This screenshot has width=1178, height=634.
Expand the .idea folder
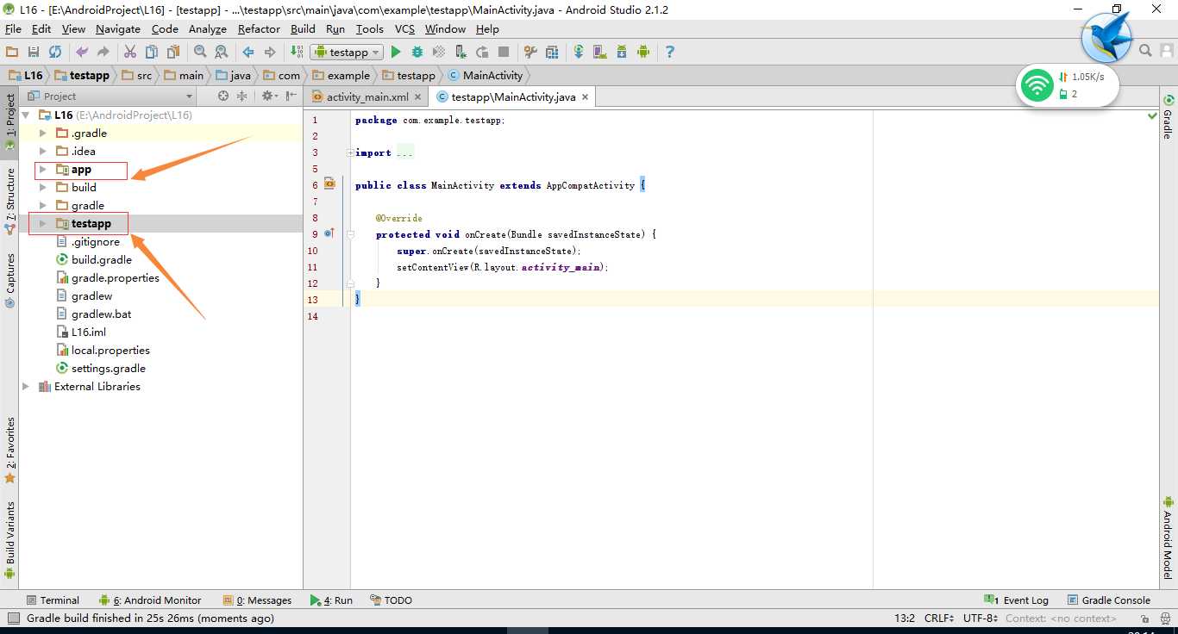tap(43, 152)
